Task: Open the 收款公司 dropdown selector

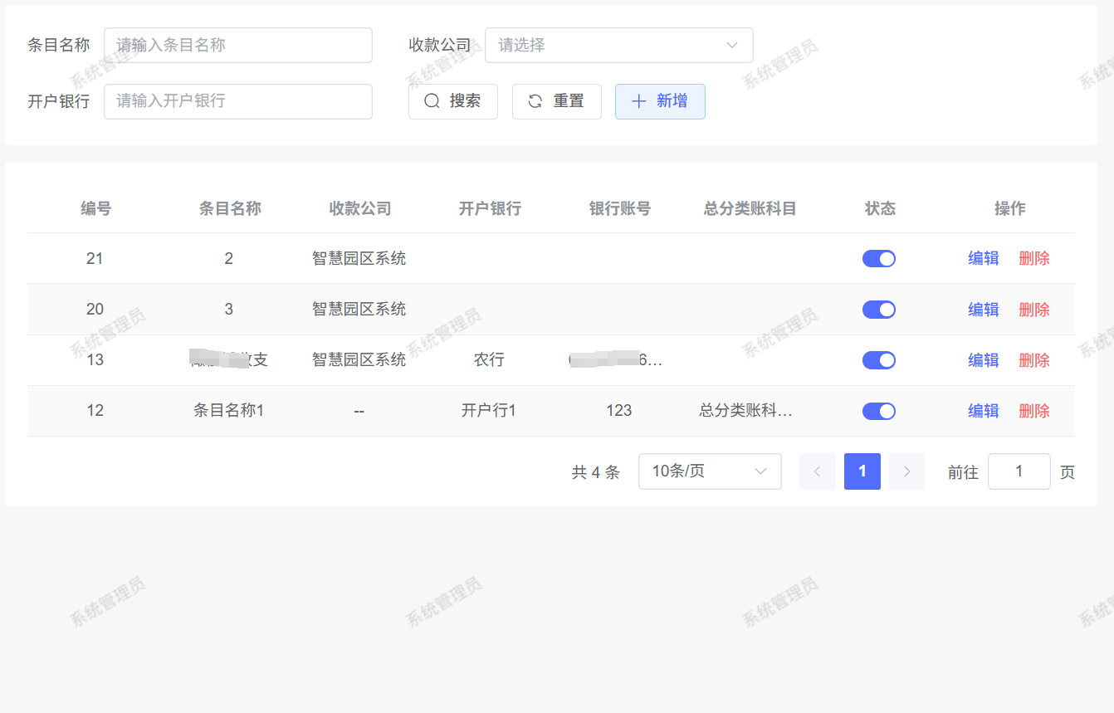Action: click(618, 45)
